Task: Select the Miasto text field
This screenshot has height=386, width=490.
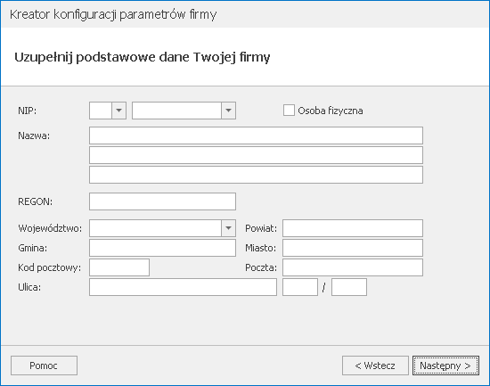Action: pos(353,248)
